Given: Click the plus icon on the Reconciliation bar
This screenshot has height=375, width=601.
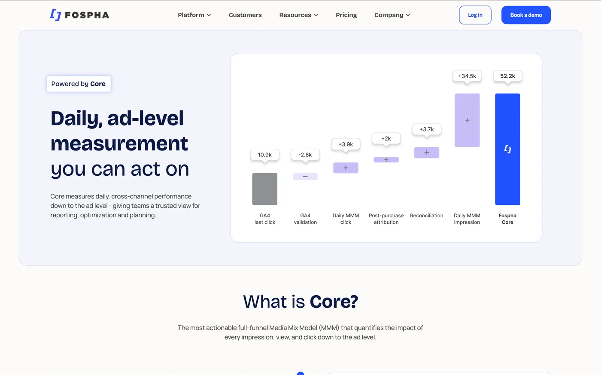Looking at the screenshot, I should coord(426,153).
